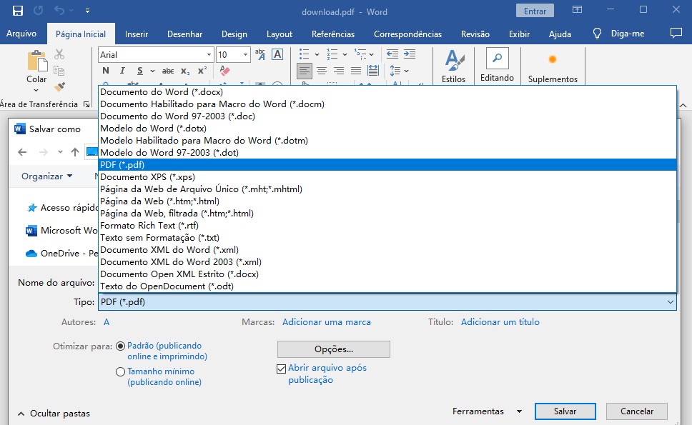Screen dimensions: 692x425
Task: Uncheck Abrir arquivo após publicação
Action: click(281, 369)
